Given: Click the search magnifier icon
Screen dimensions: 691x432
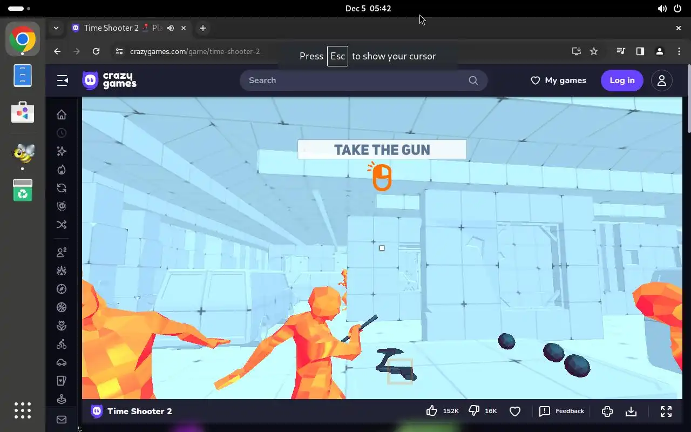Looking at the screenshot, I should pyautogui.click(x=473, y=80).
